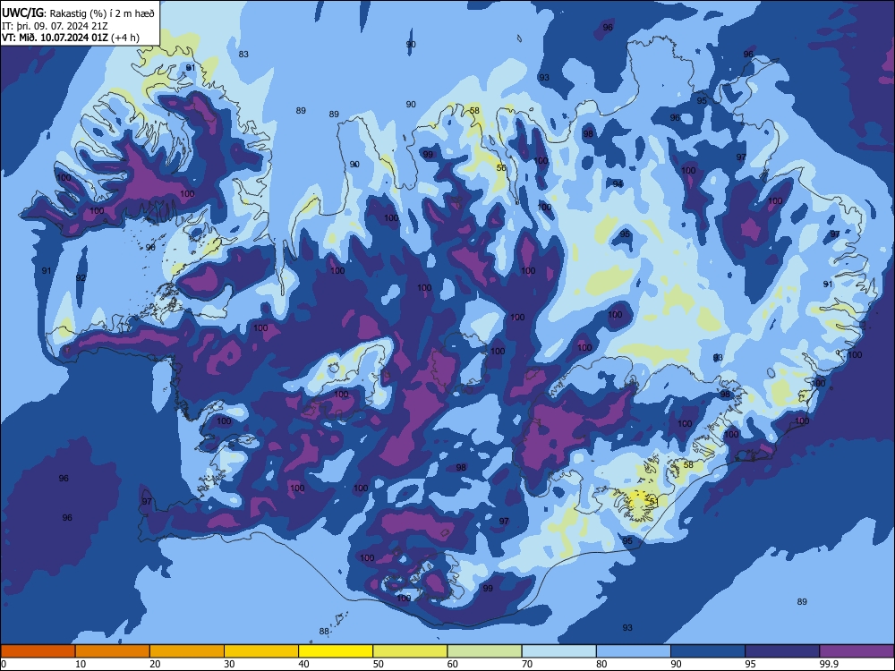Click the light blue 80–90 legend swatch
Viewport: 895px width, 671px height.
pos(634,651)
